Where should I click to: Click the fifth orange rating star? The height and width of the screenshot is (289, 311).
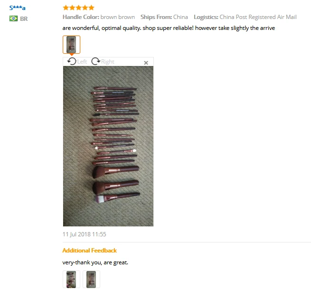point(91,8)
